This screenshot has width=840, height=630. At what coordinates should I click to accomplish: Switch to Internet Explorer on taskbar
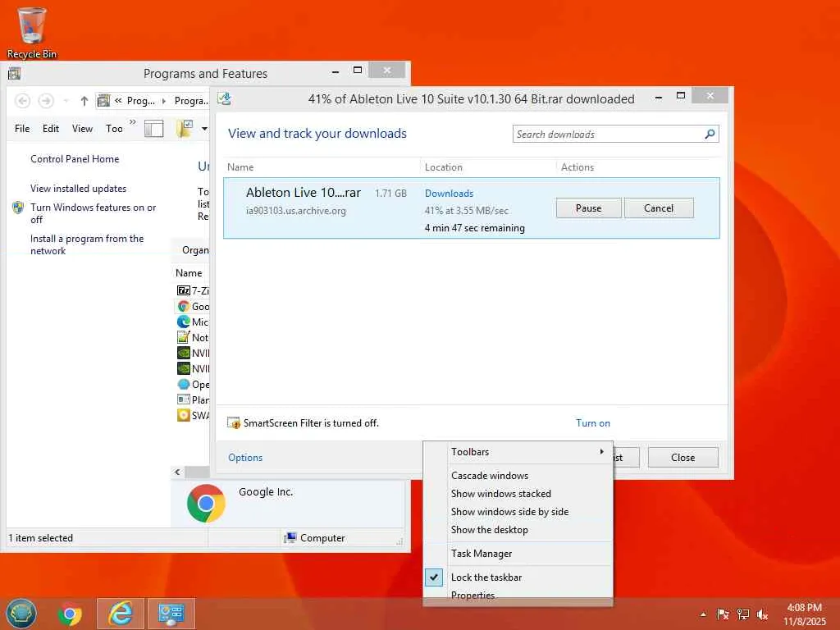pyautogui.click(x=121, y=614)
